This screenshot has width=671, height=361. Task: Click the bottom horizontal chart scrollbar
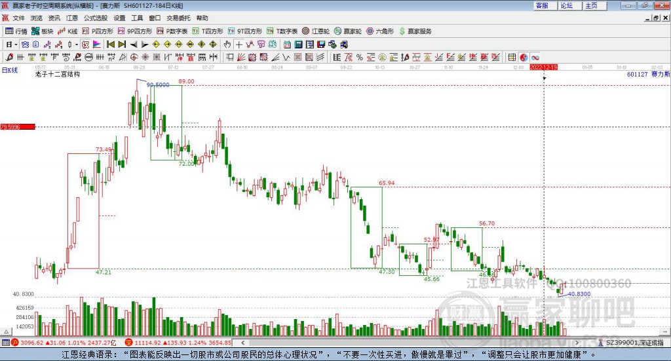[410, 343]
